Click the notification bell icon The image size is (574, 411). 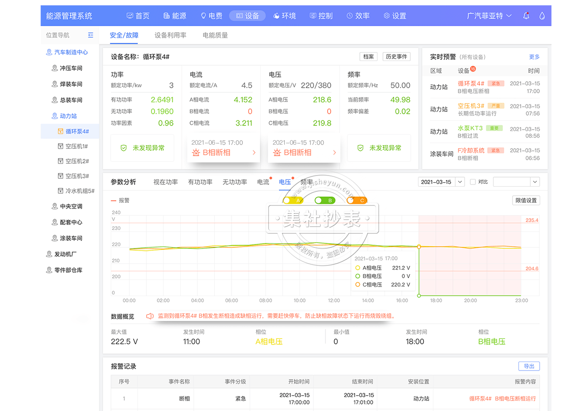[x=526, y=16]
